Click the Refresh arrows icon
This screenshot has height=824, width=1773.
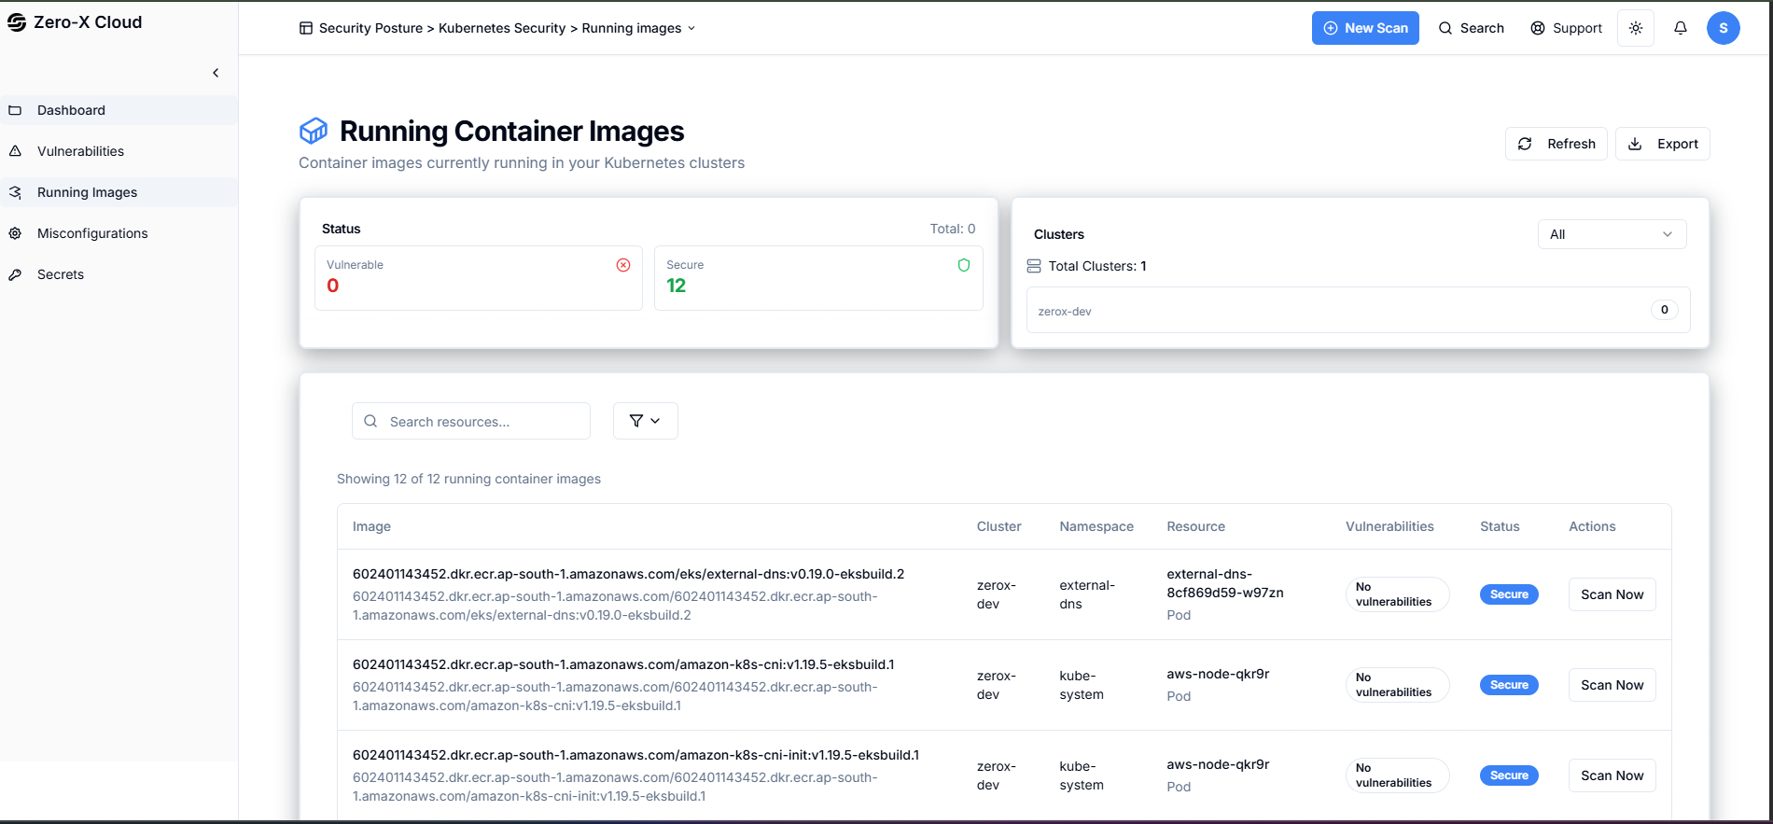tap(1525, 144)
